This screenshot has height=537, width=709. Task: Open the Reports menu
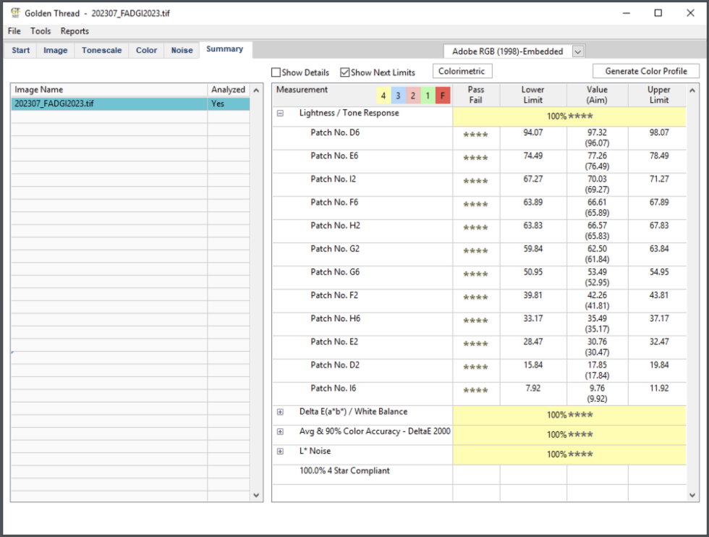coord(75,31)
